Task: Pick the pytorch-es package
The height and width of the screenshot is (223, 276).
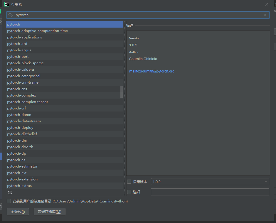Action: 64,160
